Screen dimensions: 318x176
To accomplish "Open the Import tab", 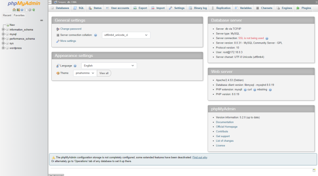I will pyautogui.click(x=158, y=8).
